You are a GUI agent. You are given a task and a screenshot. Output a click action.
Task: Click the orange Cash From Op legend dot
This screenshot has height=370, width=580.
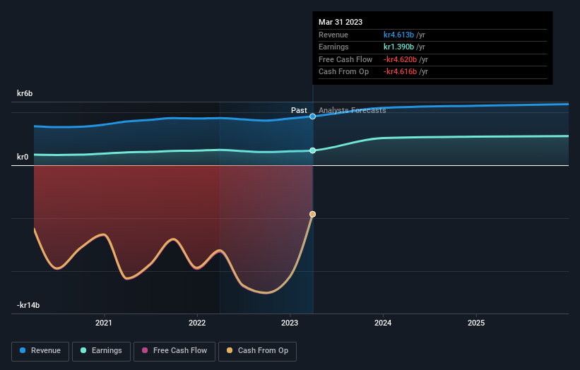[x=230, y=350]
